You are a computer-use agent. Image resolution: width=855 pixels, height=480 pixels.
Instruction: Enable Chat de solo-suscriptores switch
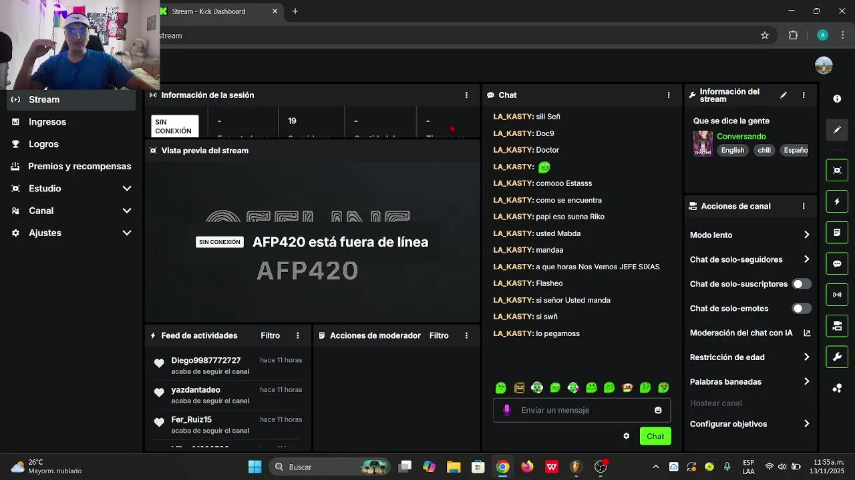[x=802, y=284]
